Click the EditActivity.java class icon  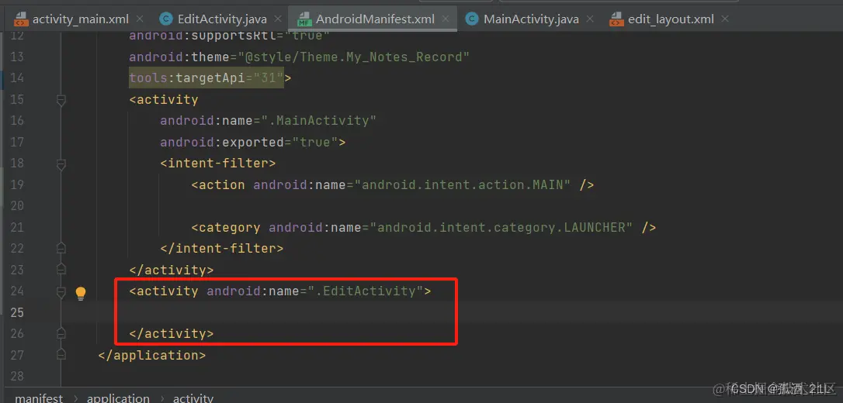165,19
